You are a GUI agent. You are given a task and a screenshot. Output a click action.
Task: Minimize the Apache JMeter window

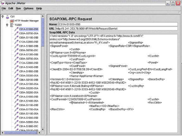[x=168, y=3]
